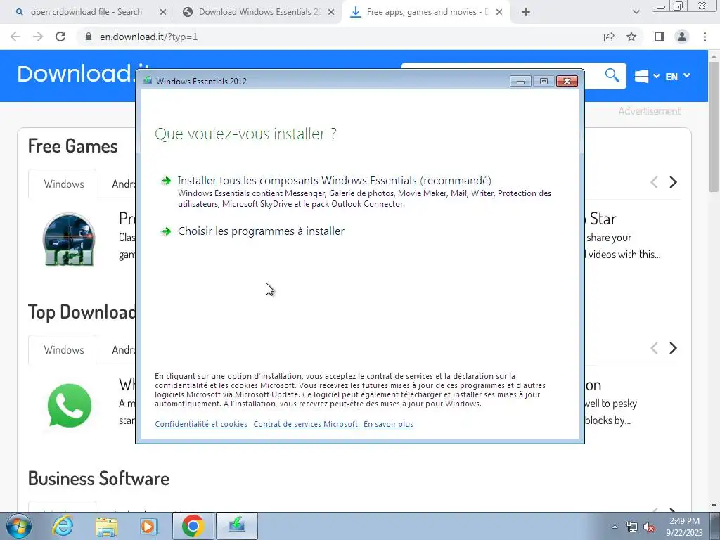Screen dimensions: 720x540
Task: Bookmark this page with the star icon
Action: point(631,37)
